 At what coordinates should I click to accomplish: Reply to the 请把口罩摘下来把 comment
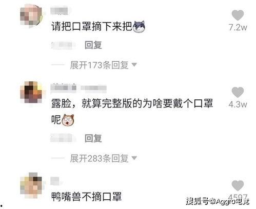click(93, 45)
